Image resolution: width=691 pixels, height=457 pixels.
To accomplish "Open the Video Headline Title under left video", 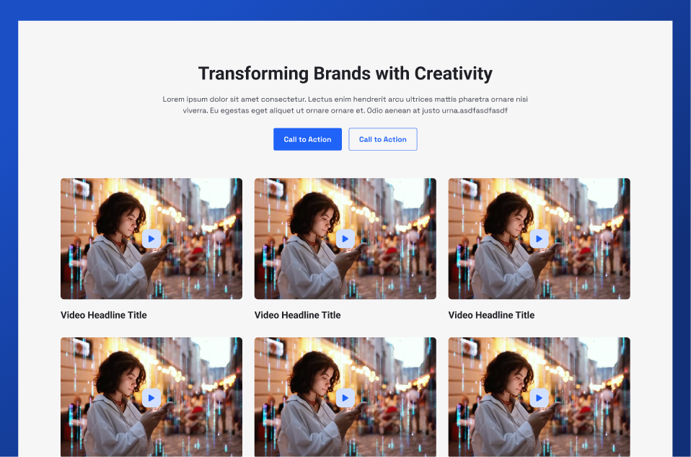I will (x=104, y=315).
